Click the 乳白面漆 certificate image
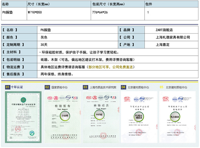This screenshot has height=148, width=200. [177, 117]
